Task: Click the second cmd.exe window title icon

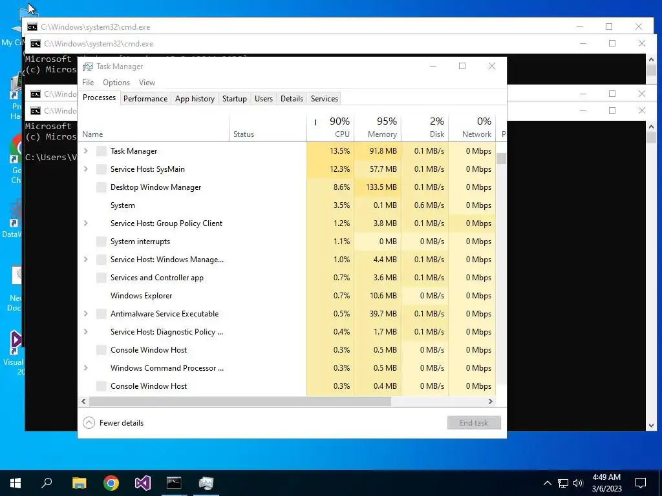Action: click(x=36, y=44)
